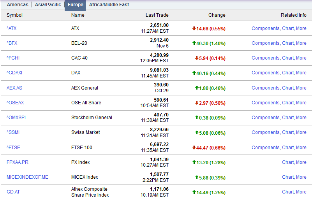Click More in the CAC 40 row
312x197 pixels.
(x=301, y=58)
